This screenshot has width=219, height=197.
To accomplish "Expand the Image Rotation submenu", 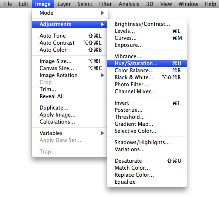I will 70,75.
